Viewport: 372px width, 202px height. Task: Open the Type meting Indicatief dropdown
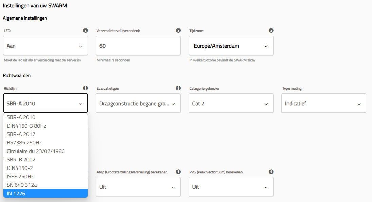point(323,103)
